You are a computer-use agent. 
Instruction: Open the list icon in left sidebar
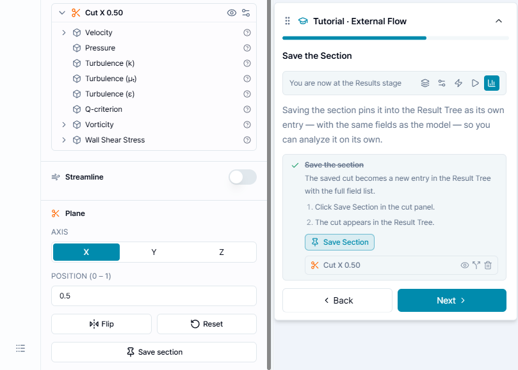pos(20,348)
